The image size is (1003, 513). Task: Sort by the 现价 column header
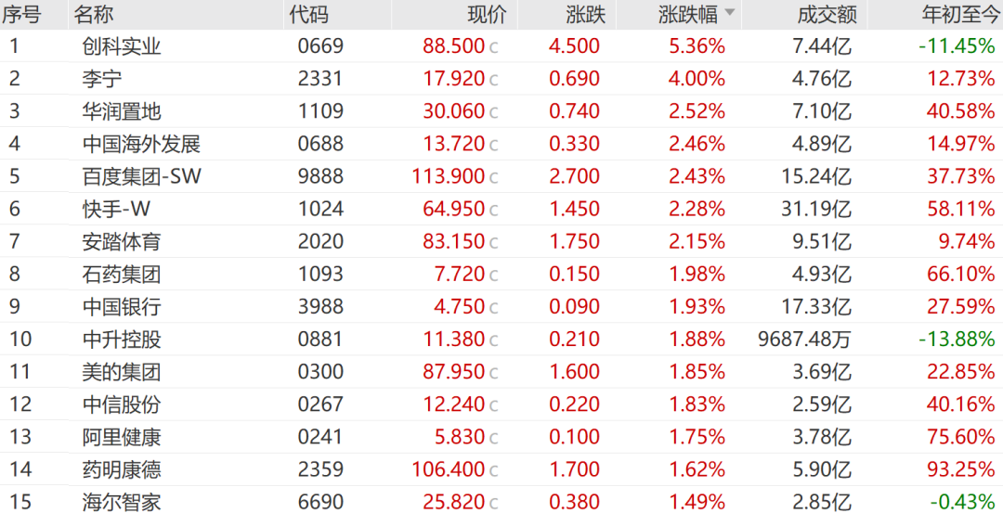click(x=487, y=14)
